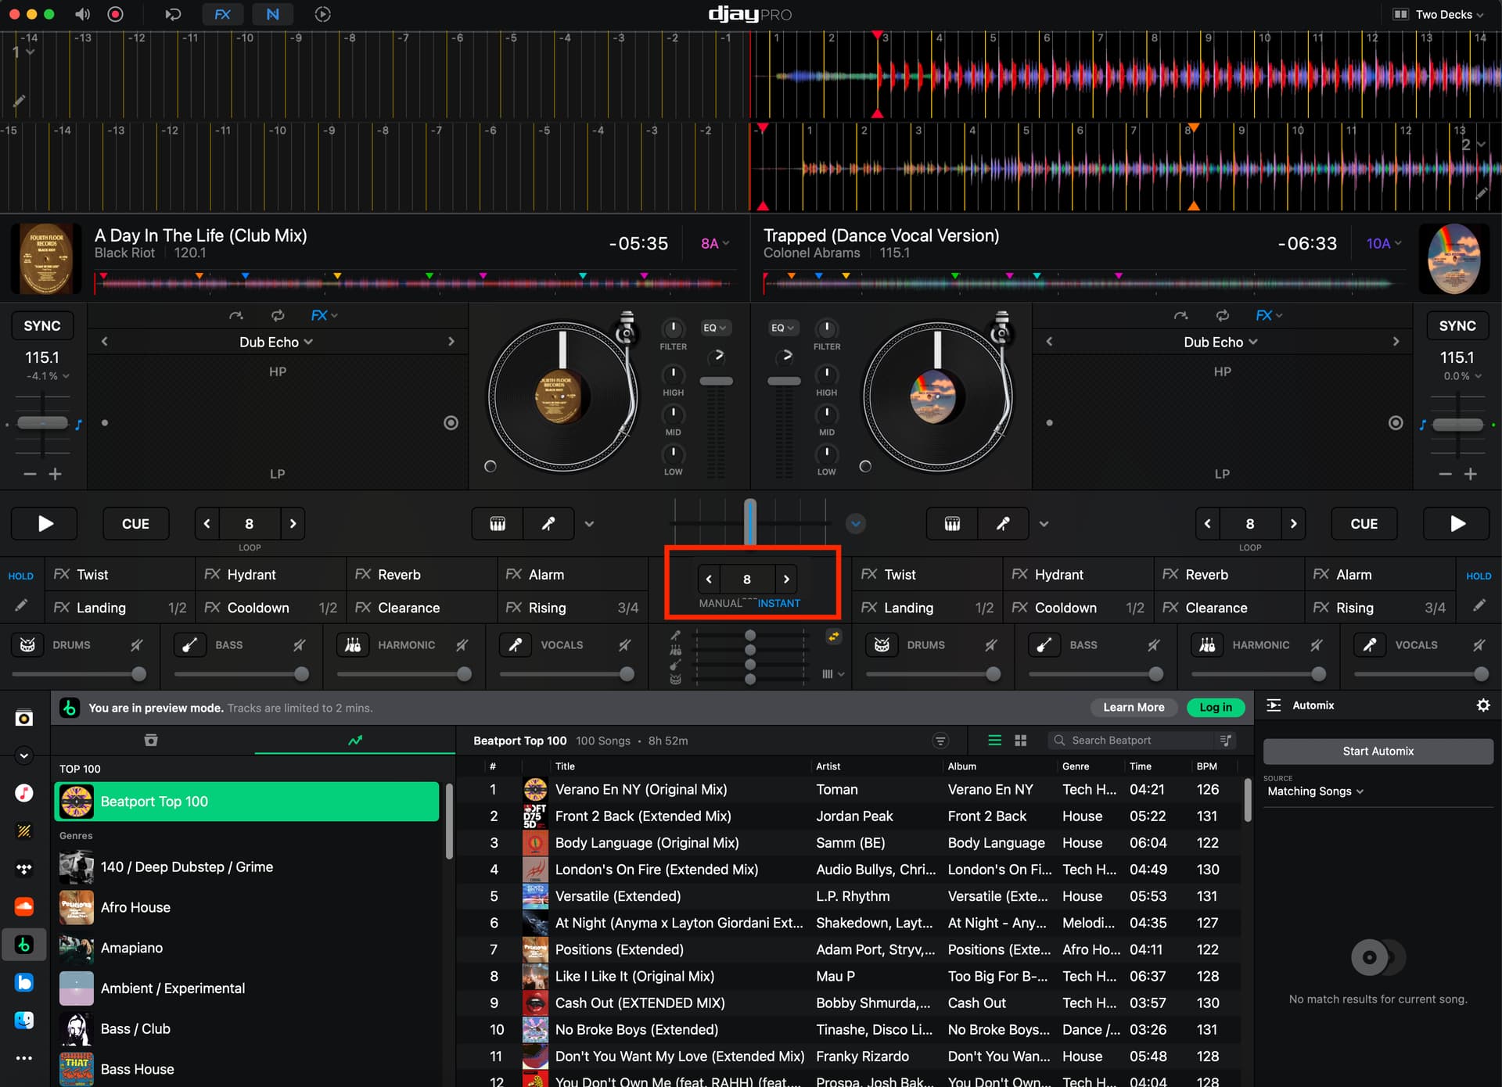The image size is (1502, 1087).
Task: Toggle the Neural Mix N button
Action: pyautogui.click(x=272, y=14)
